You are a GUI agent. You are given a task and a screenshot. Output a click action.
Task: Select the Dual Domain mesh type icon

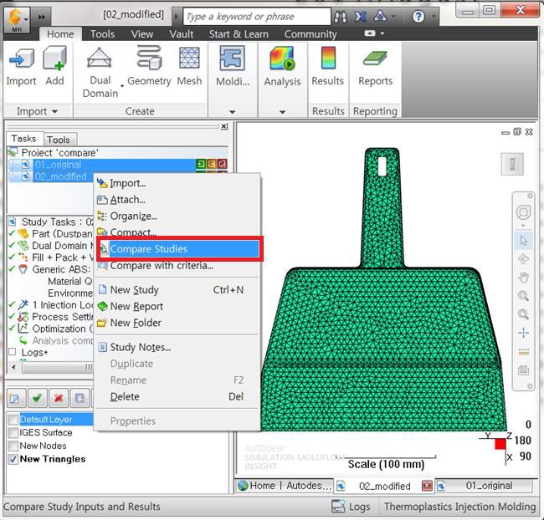click(x=100, y=58)
